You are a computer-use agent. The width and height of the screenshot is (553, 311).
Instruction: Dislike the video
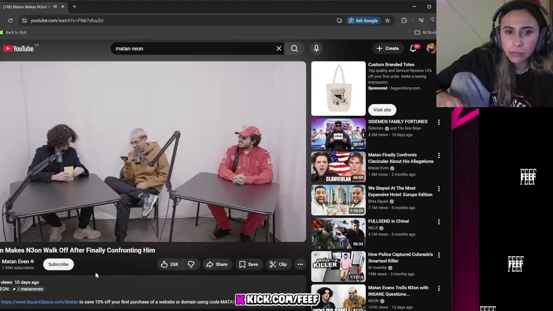point(191,264)
